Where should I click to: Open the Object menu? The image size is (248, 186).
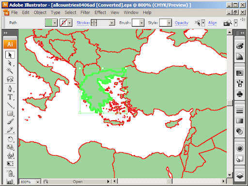[40, 13]
